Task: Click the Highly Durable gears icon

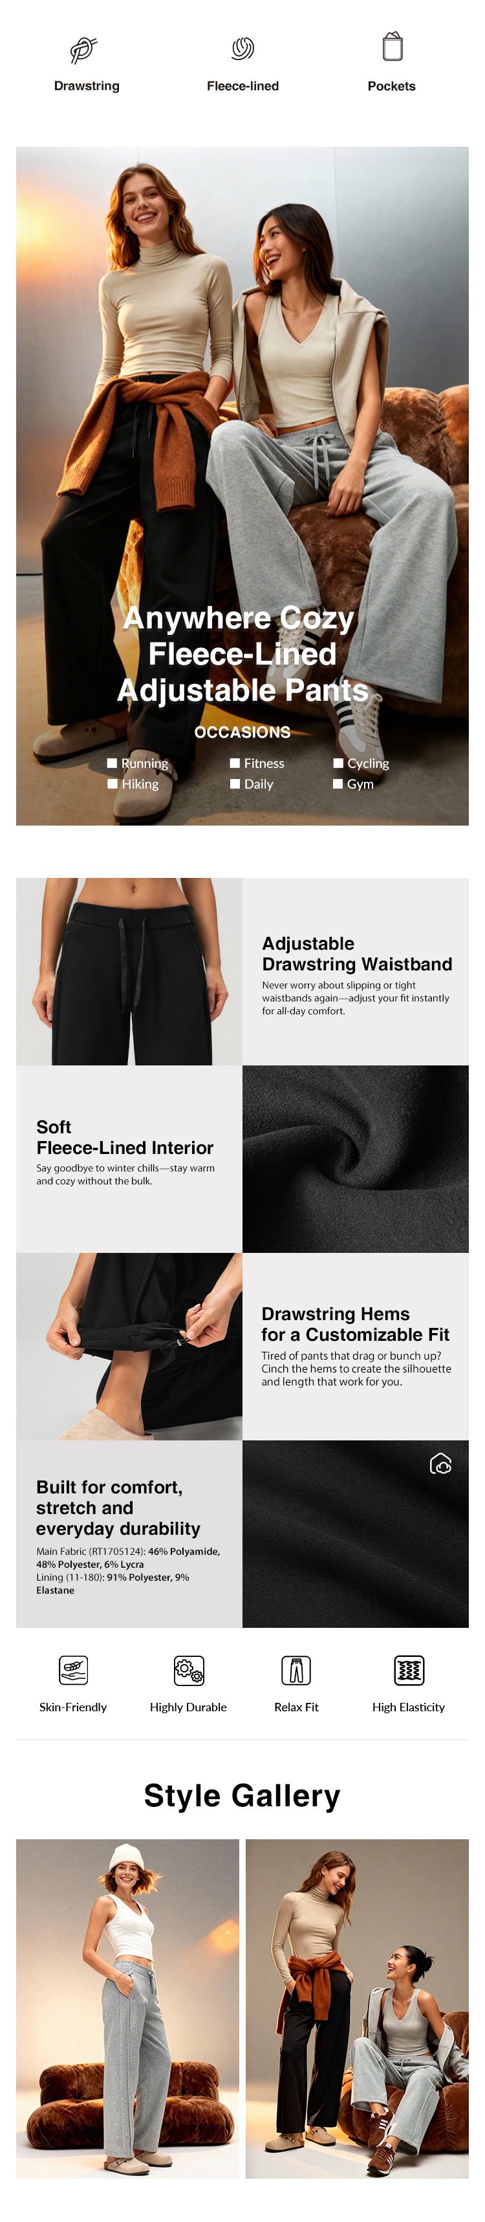Action: (x=189, y=1671)
